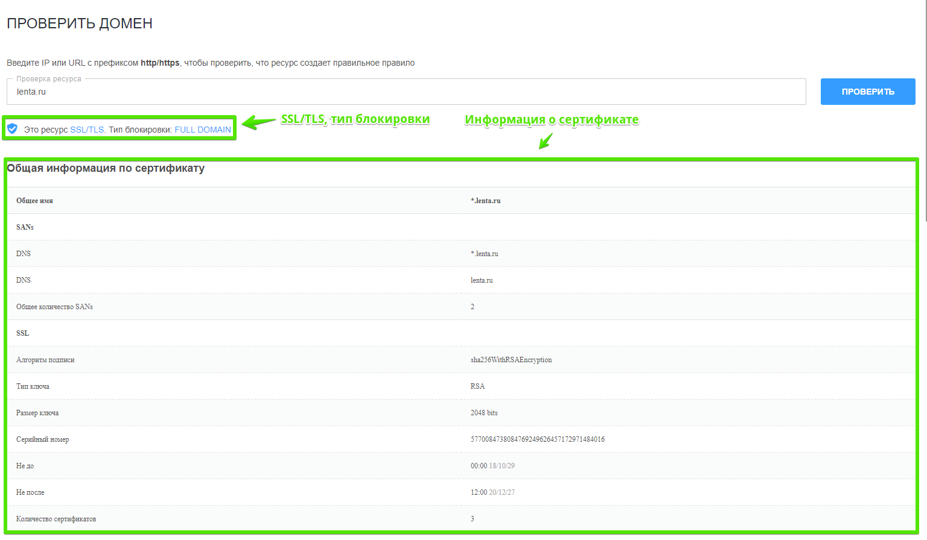Click the *.lenta.ru common name value
Image resolution: width=927 pixels, height=540 pixels.
(x=485, y=201)
